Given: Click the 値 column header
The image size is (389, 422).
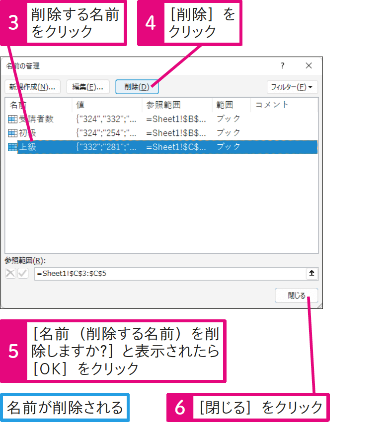Looking at the screenshot, I should pyautogui.click(x=106, y=105).
